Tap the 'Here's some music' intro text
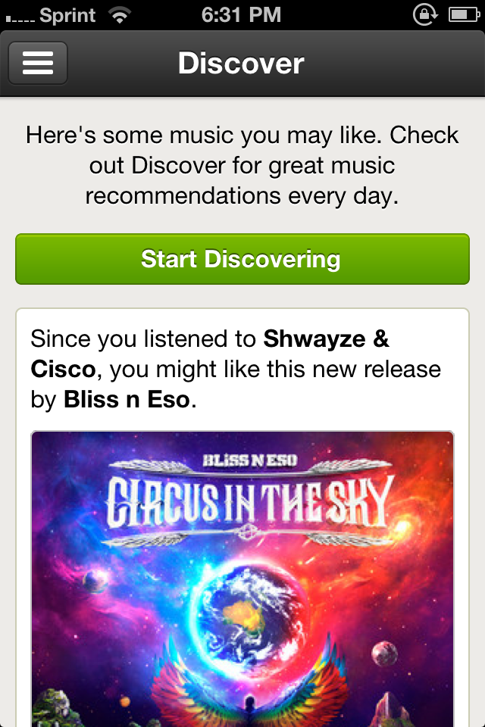485x727 pixels. click(x=242, y=165)
